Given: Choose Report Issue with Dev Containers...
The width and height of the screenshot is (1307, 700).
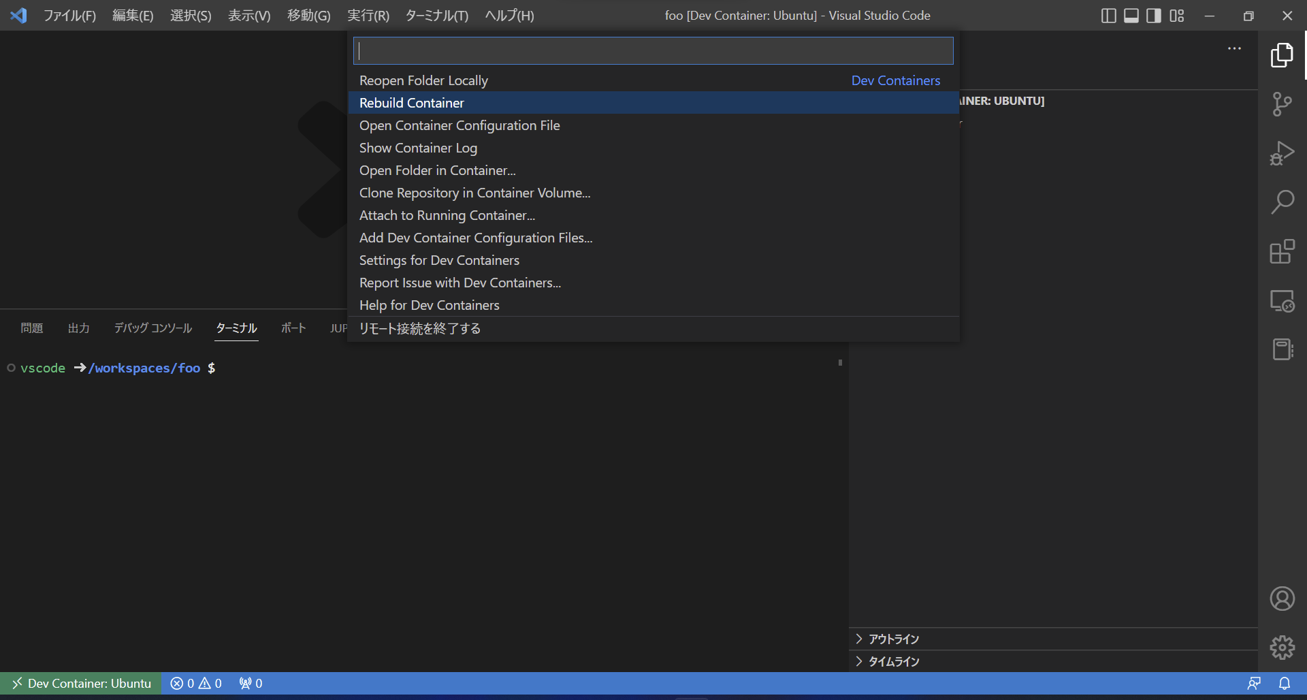Looking at the screenshot, I should (x=653, y=283).
